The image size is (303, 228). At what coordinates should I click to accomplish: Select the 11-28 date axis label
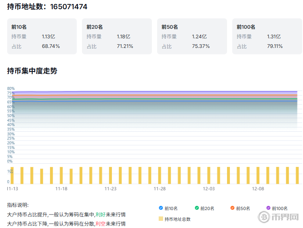pos(159,189)
